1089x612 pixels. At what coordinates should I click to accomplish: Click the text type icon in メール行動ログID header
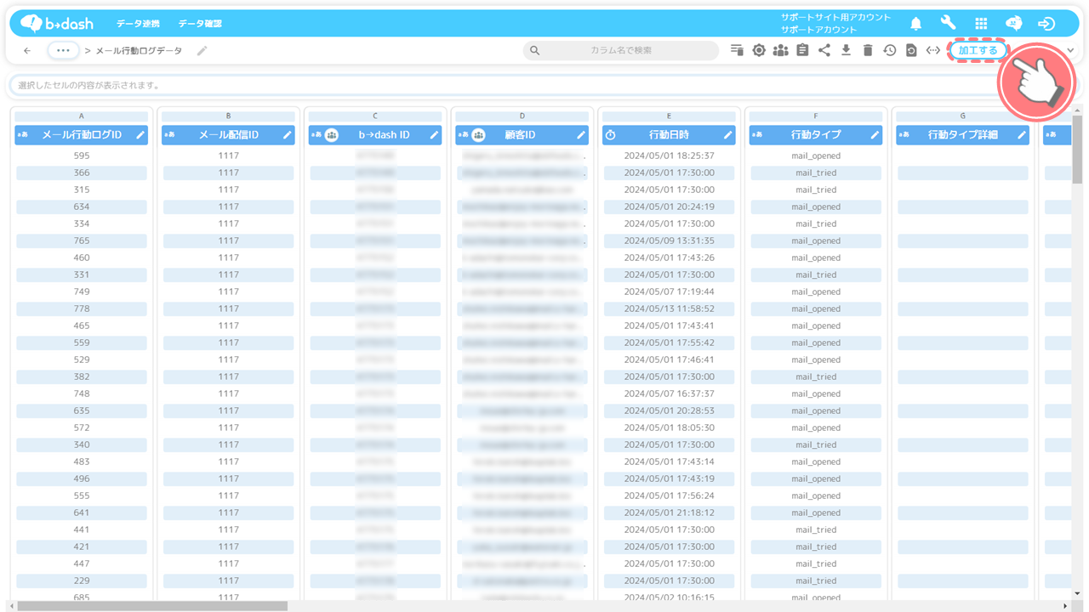point(22,134)
